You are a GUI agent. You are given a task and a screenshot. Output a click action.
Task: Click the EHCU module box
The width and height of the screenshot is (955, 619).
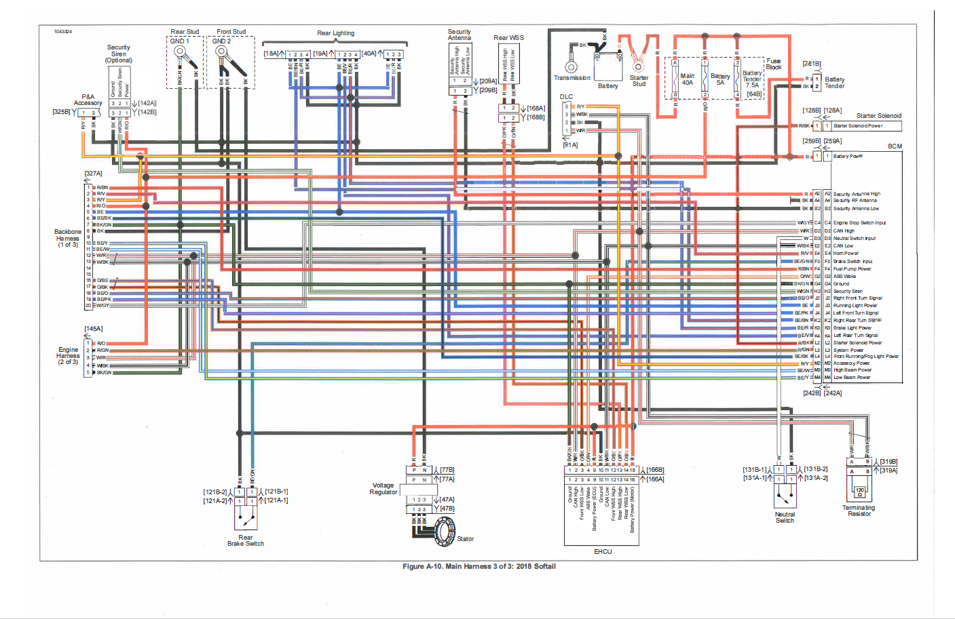[601, 517]
